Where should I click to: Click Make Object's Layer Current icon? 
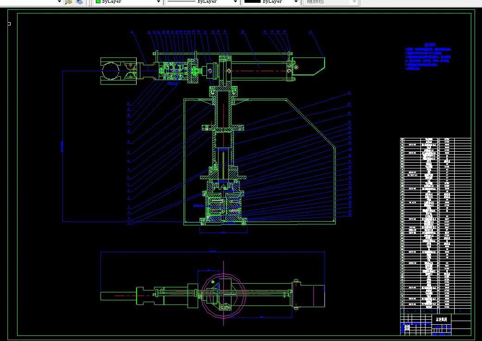68,2
